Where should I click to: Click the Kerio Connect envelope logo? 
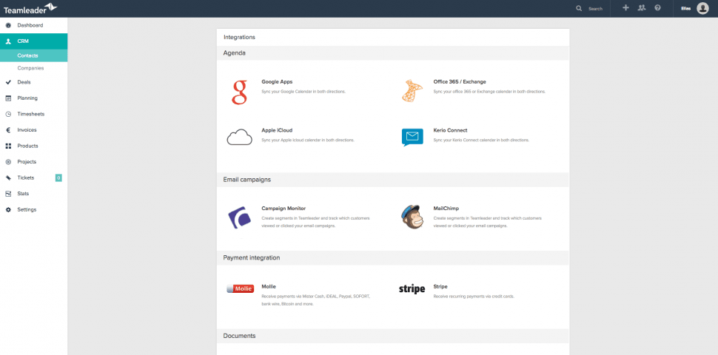coord(412,138)
